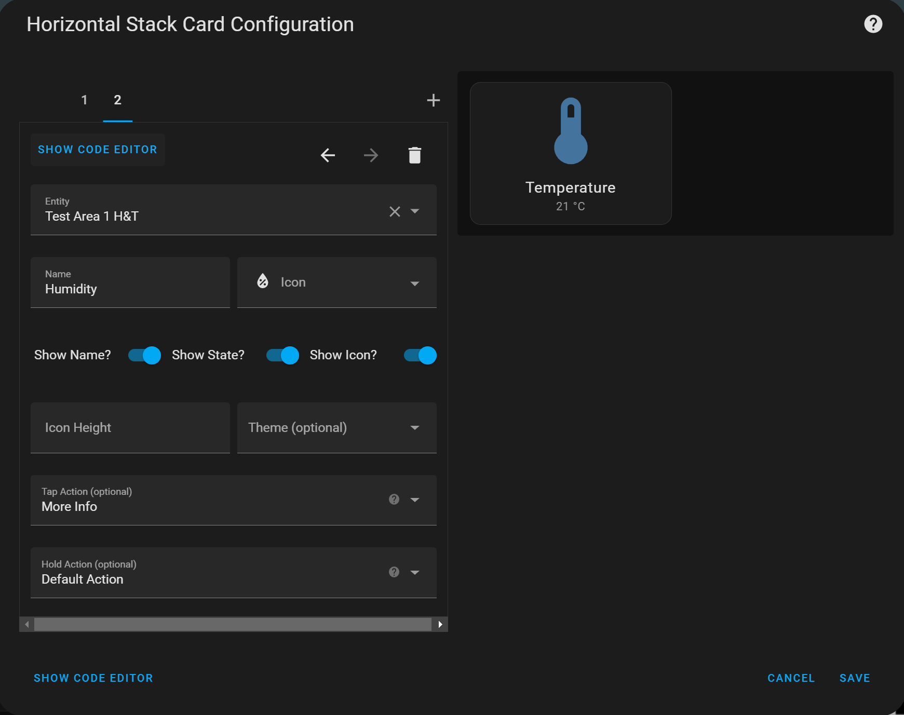Disable the Show State switch
The image size is (904, 715).
[282, 355]
